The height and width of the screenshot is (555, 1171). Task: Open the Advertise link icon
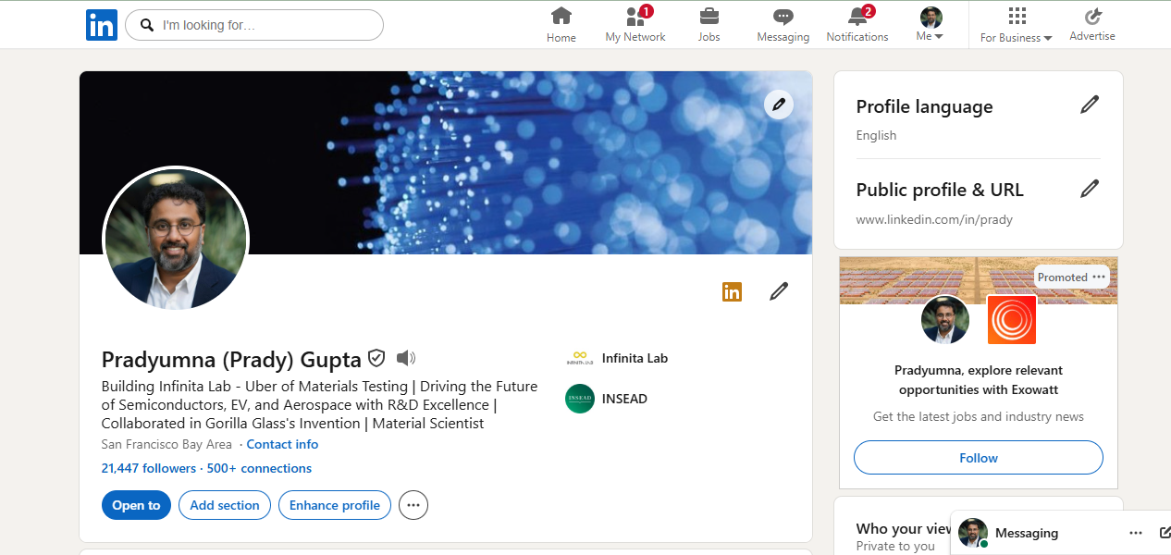pos(1092,16)
